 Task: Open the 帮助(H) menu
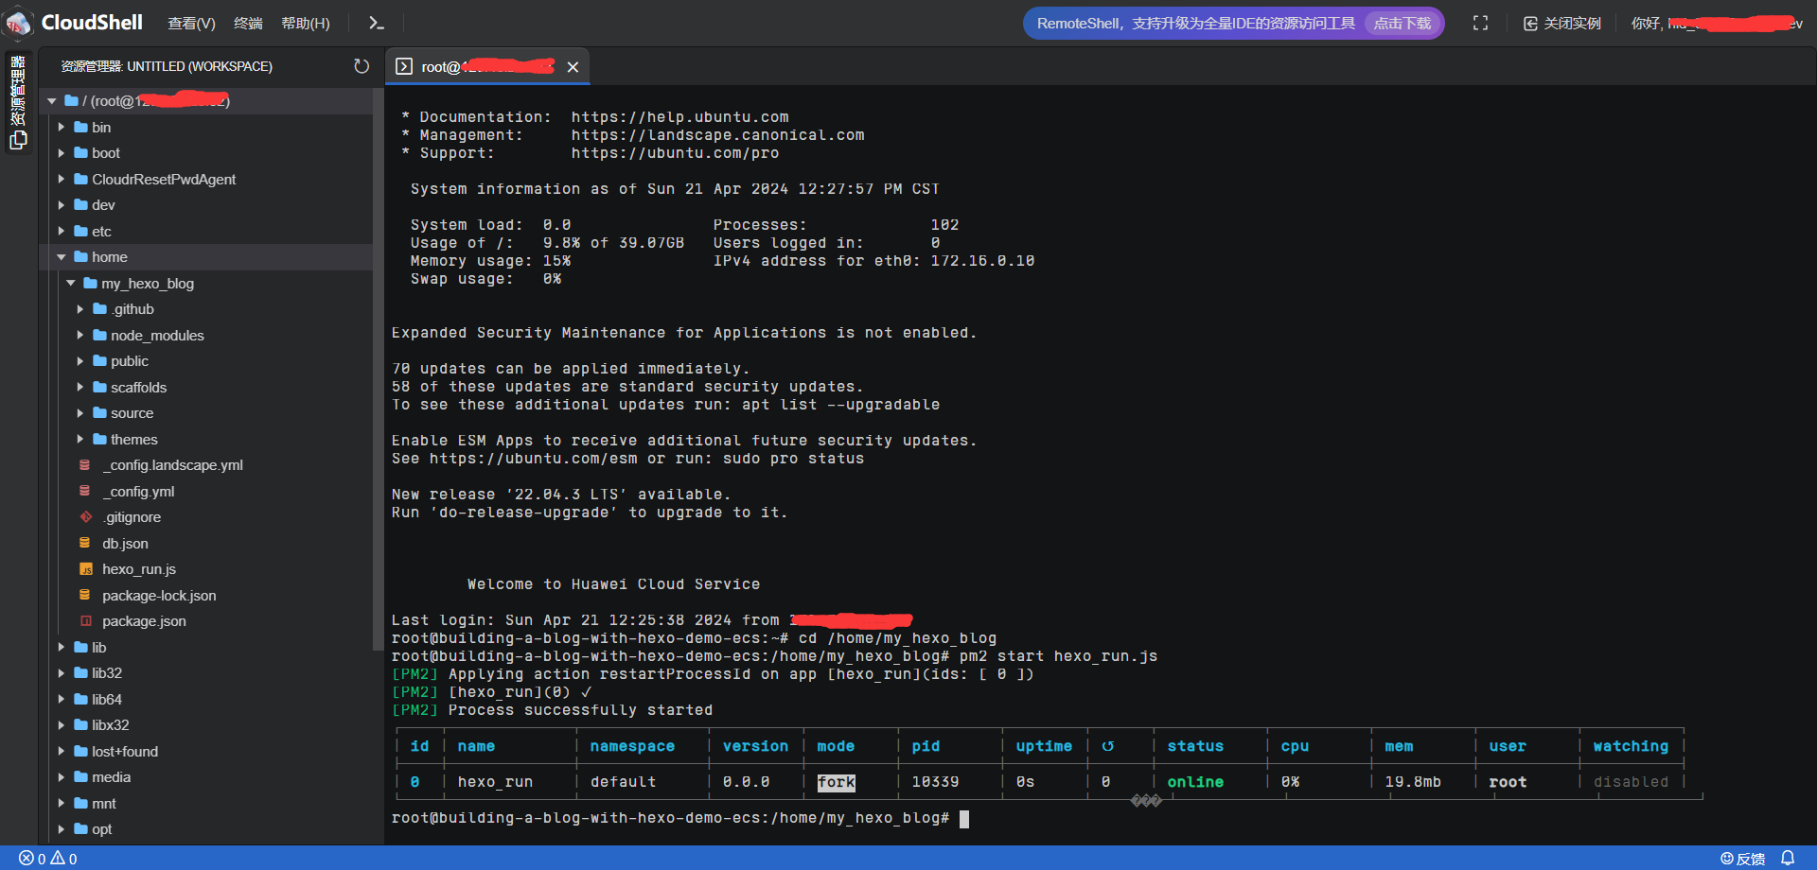[x=305, y=24]
